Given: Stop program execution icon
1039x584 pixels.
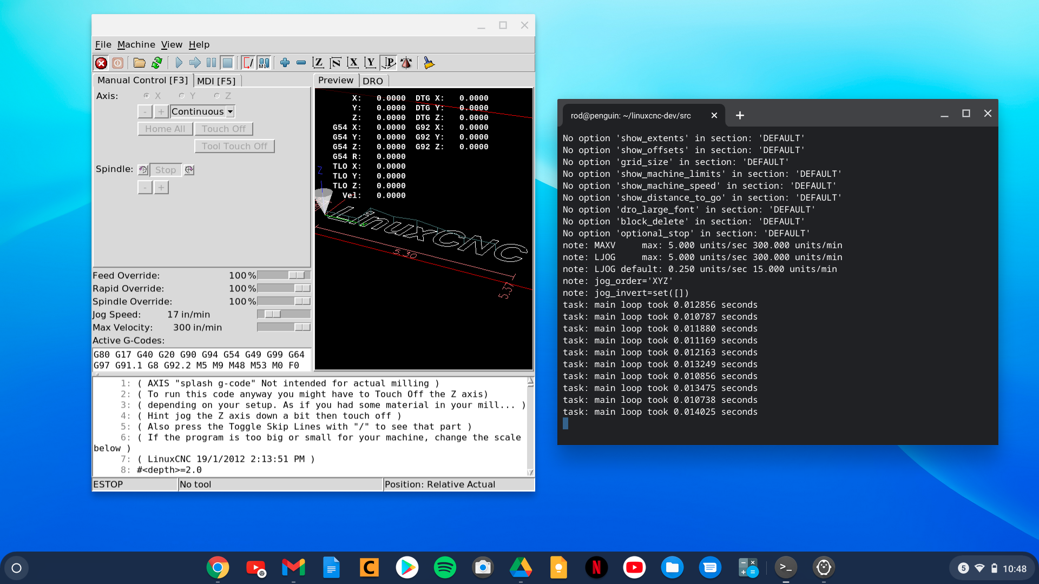Looking at the screenshot, I should pyautogui.click(x=228, y=63).
